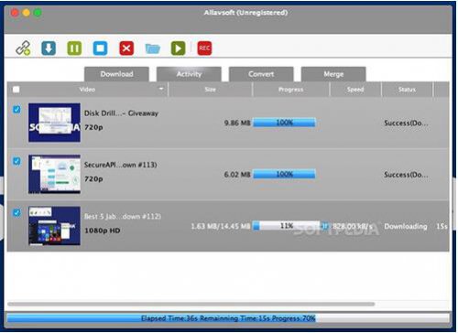Viewport: 458px width, 333px height.
Task: Switch to the Download tab
Action: [x=116, y=74]
